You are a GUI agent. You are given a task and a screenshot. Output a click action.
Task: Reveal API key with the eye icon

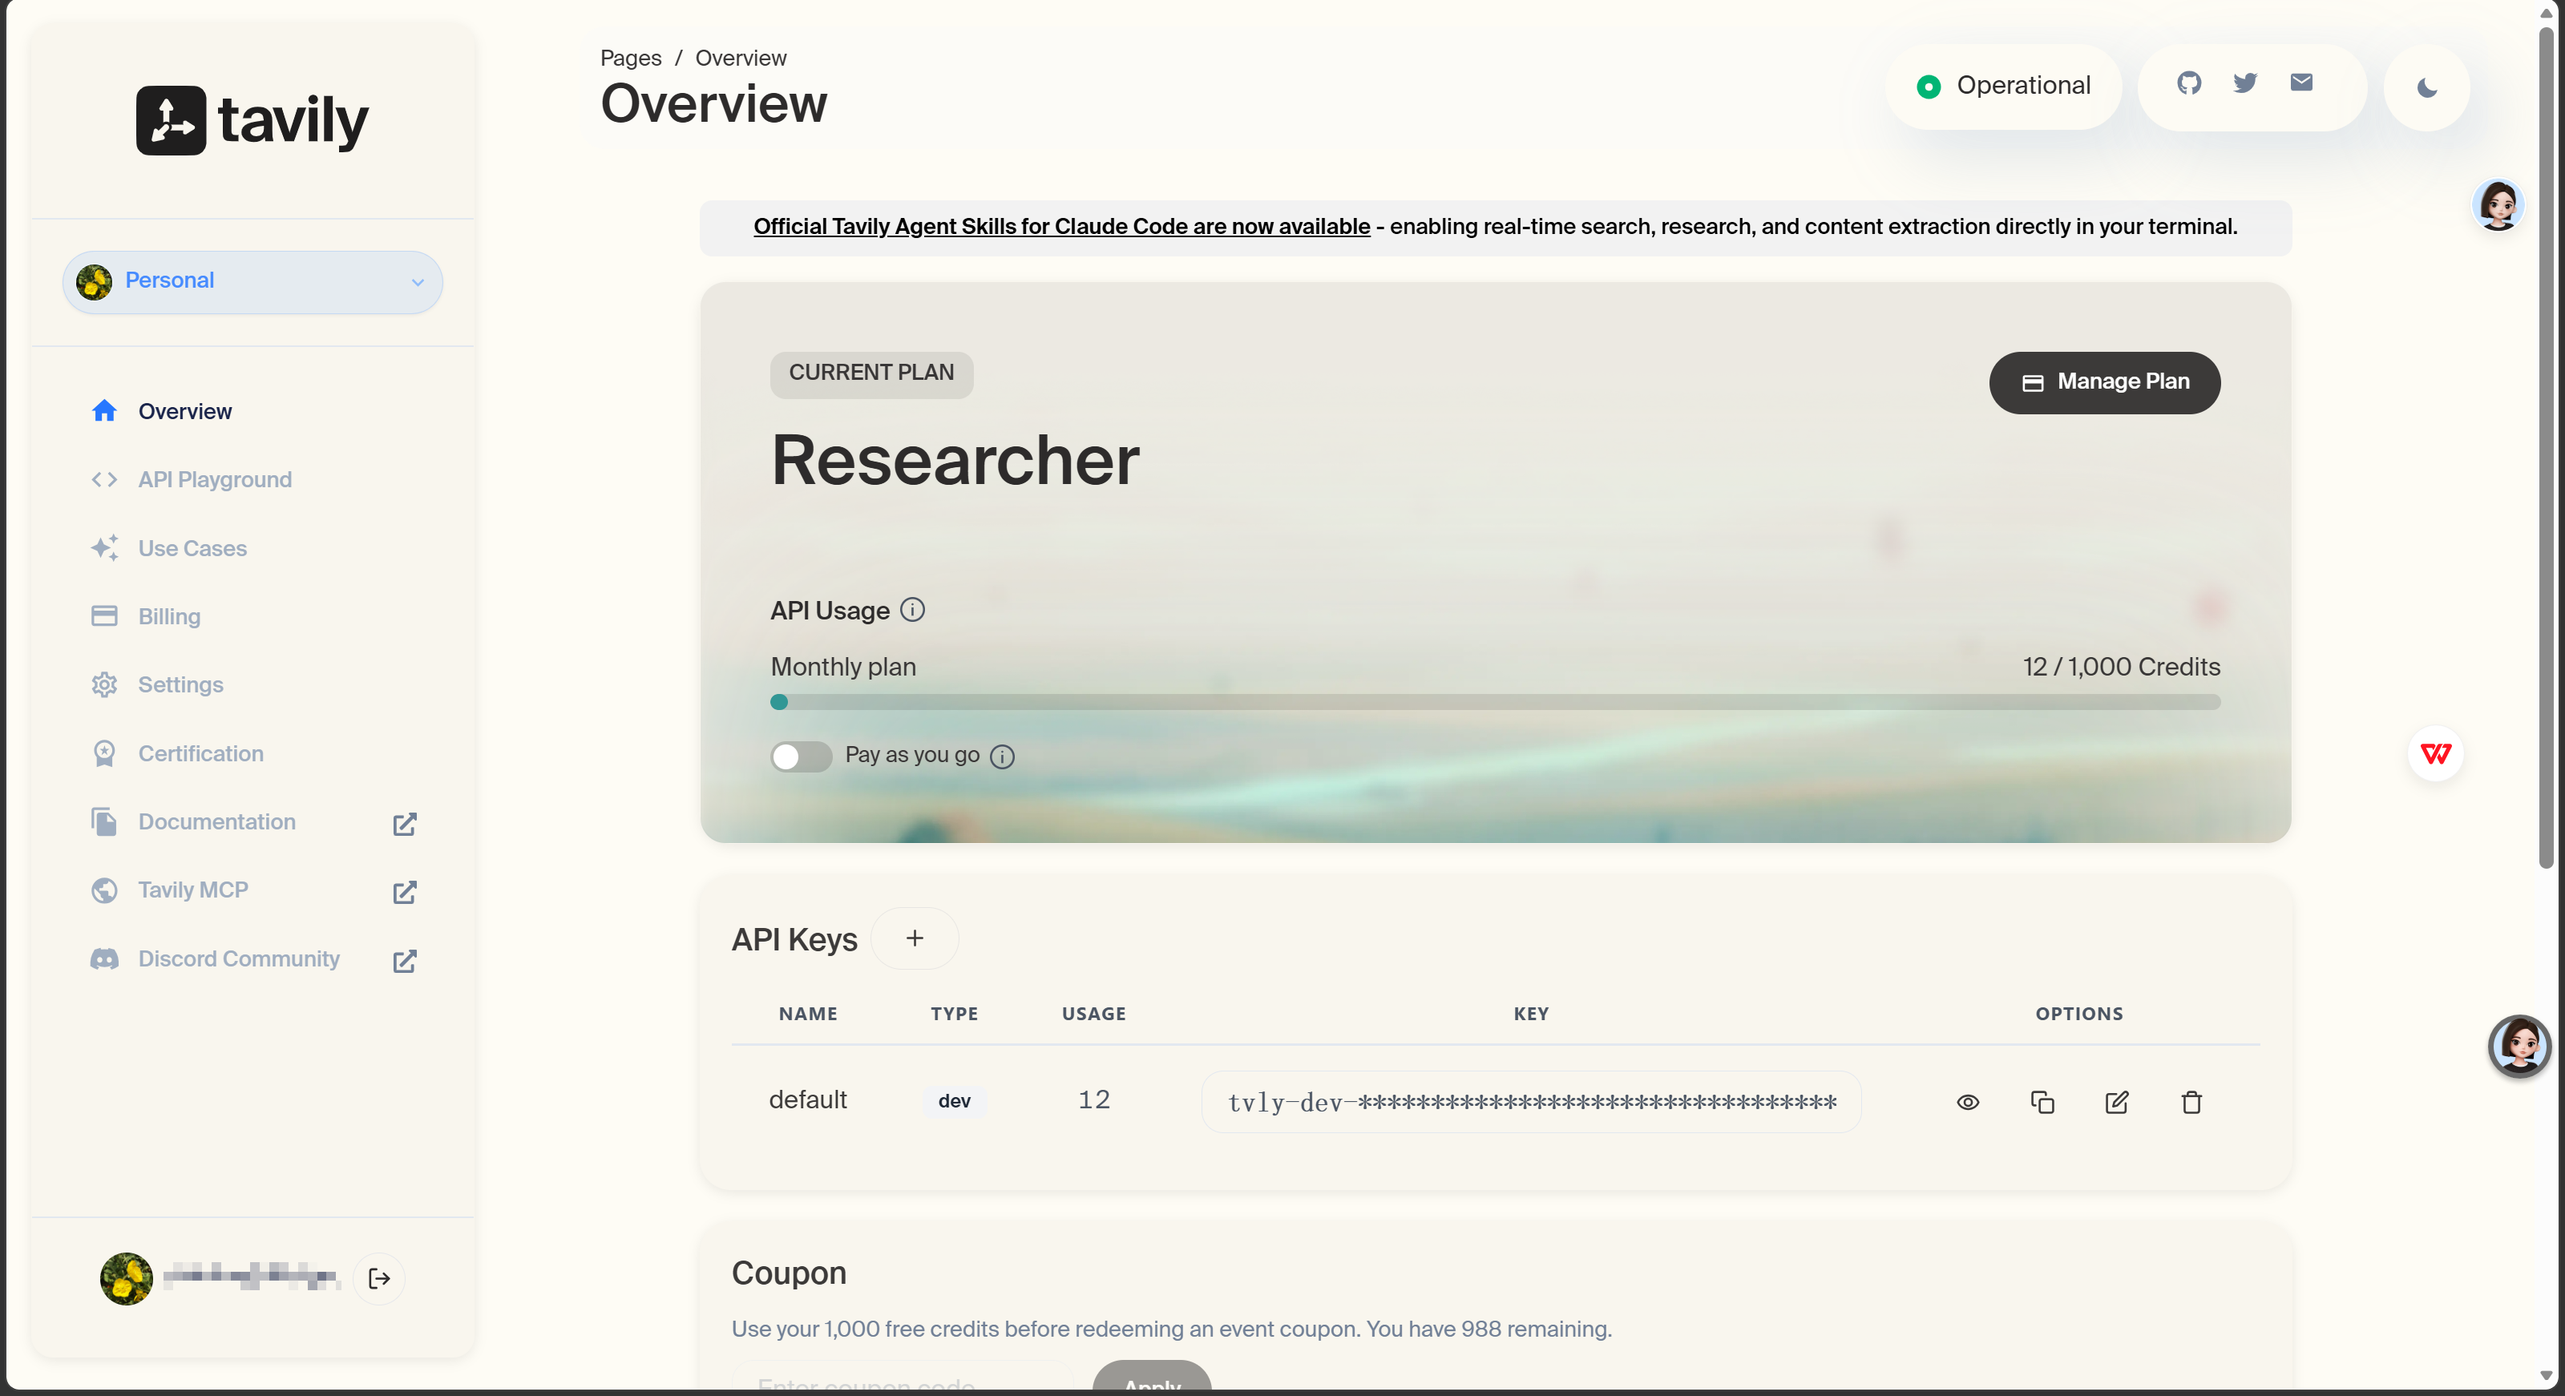(1968, 1102)
